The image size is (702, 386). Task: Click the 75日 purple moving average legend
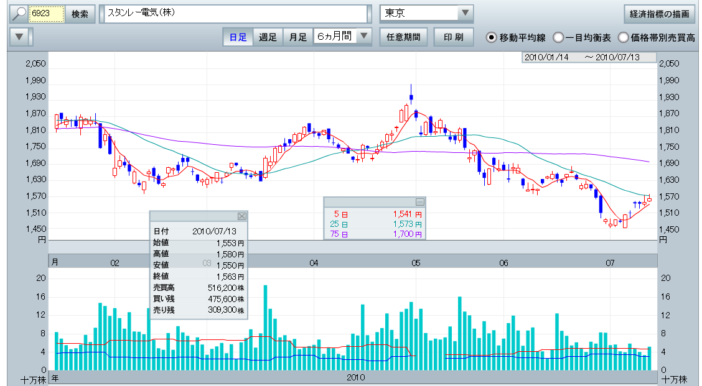pos(375,234)
